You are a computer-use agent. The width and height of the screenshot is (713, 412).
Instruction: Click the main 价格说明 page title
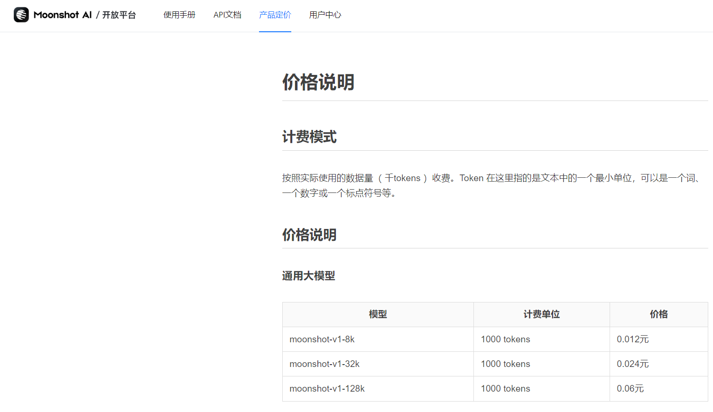point(318,82)
